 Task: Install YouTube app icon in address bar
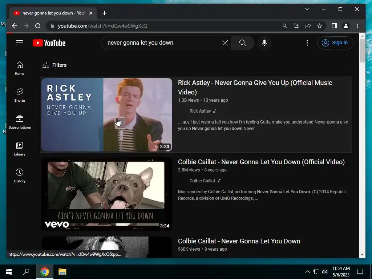pyautogui.click(x=296, y=26)
